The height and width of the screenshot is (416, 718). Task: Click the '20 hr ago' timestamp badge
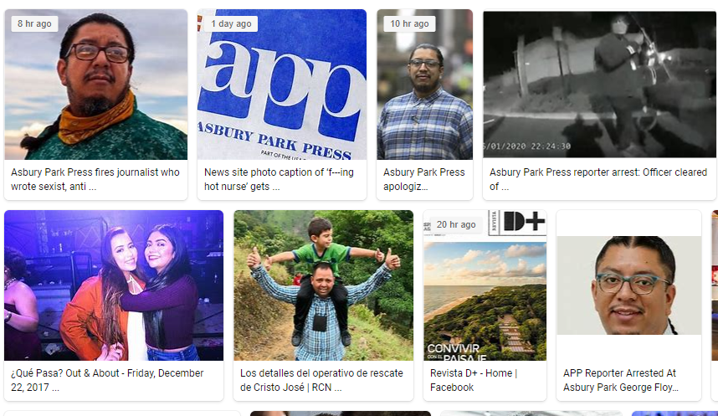pyautogui.click(x=456, y=224)
